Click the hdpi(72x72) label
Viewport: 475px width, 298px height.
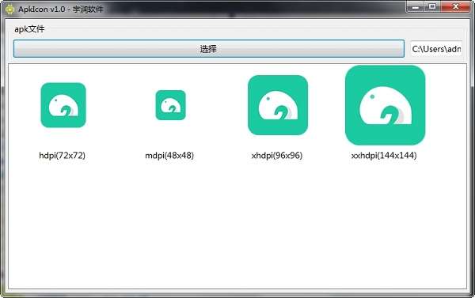(62, 156)
